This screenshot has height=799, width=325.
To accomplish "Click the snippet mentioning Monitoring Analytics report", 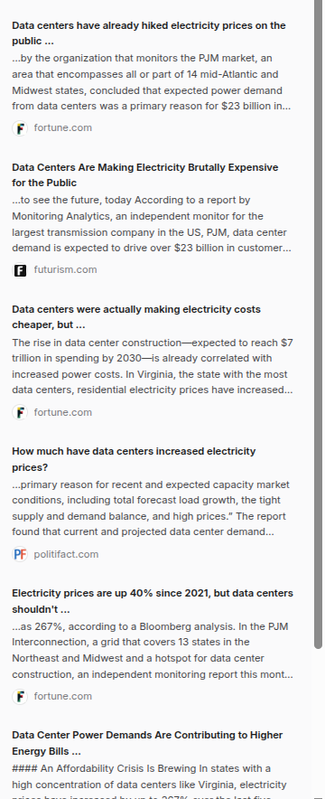I will pos(152,224).
